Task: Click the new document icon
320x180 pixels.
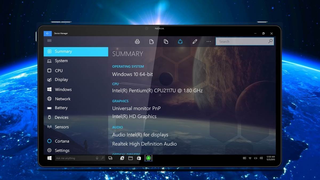Action: tap(151, 42)
